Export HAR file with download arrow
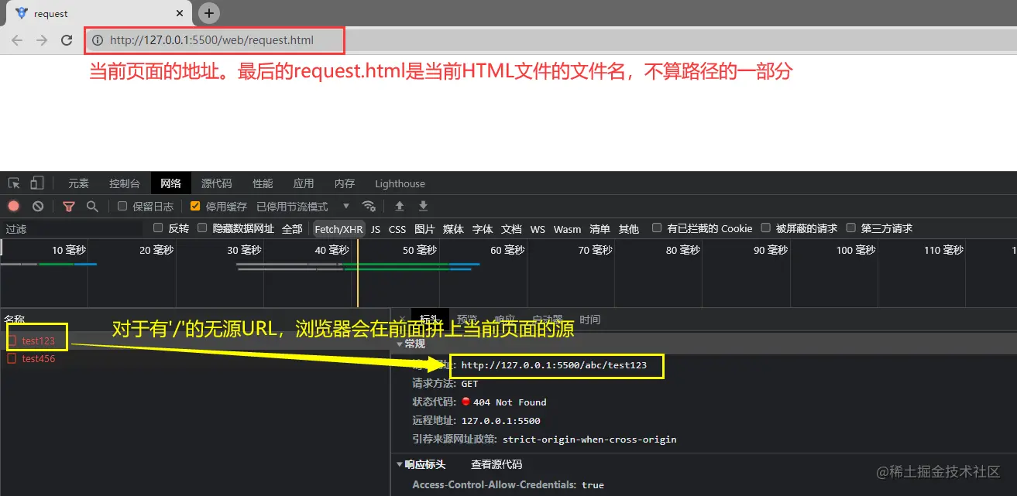This screenshot has height=496, width=1017. pos(423,206)
